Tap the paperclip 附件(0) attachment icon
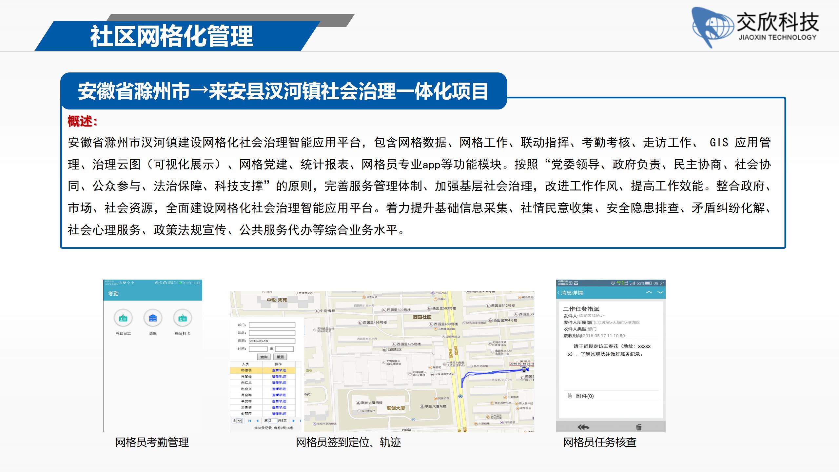The height and width of the screenshot is (472, 839). [x=570, y=396]
